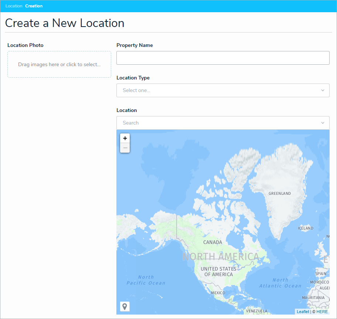The width and height of the screenshot is (337, 319).
Task: Open the Location Search dropdown field
Action: 218,123
